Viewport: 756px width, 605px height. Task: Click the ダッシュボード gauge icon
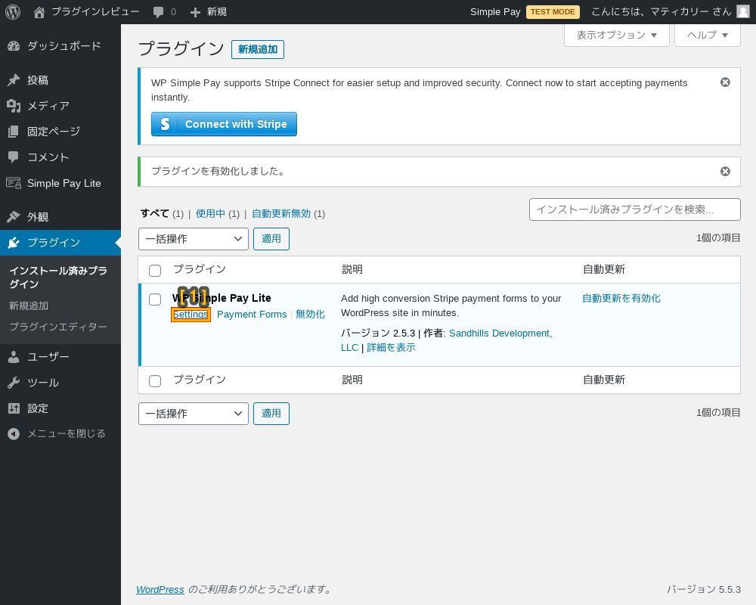[x=14, y=46]
